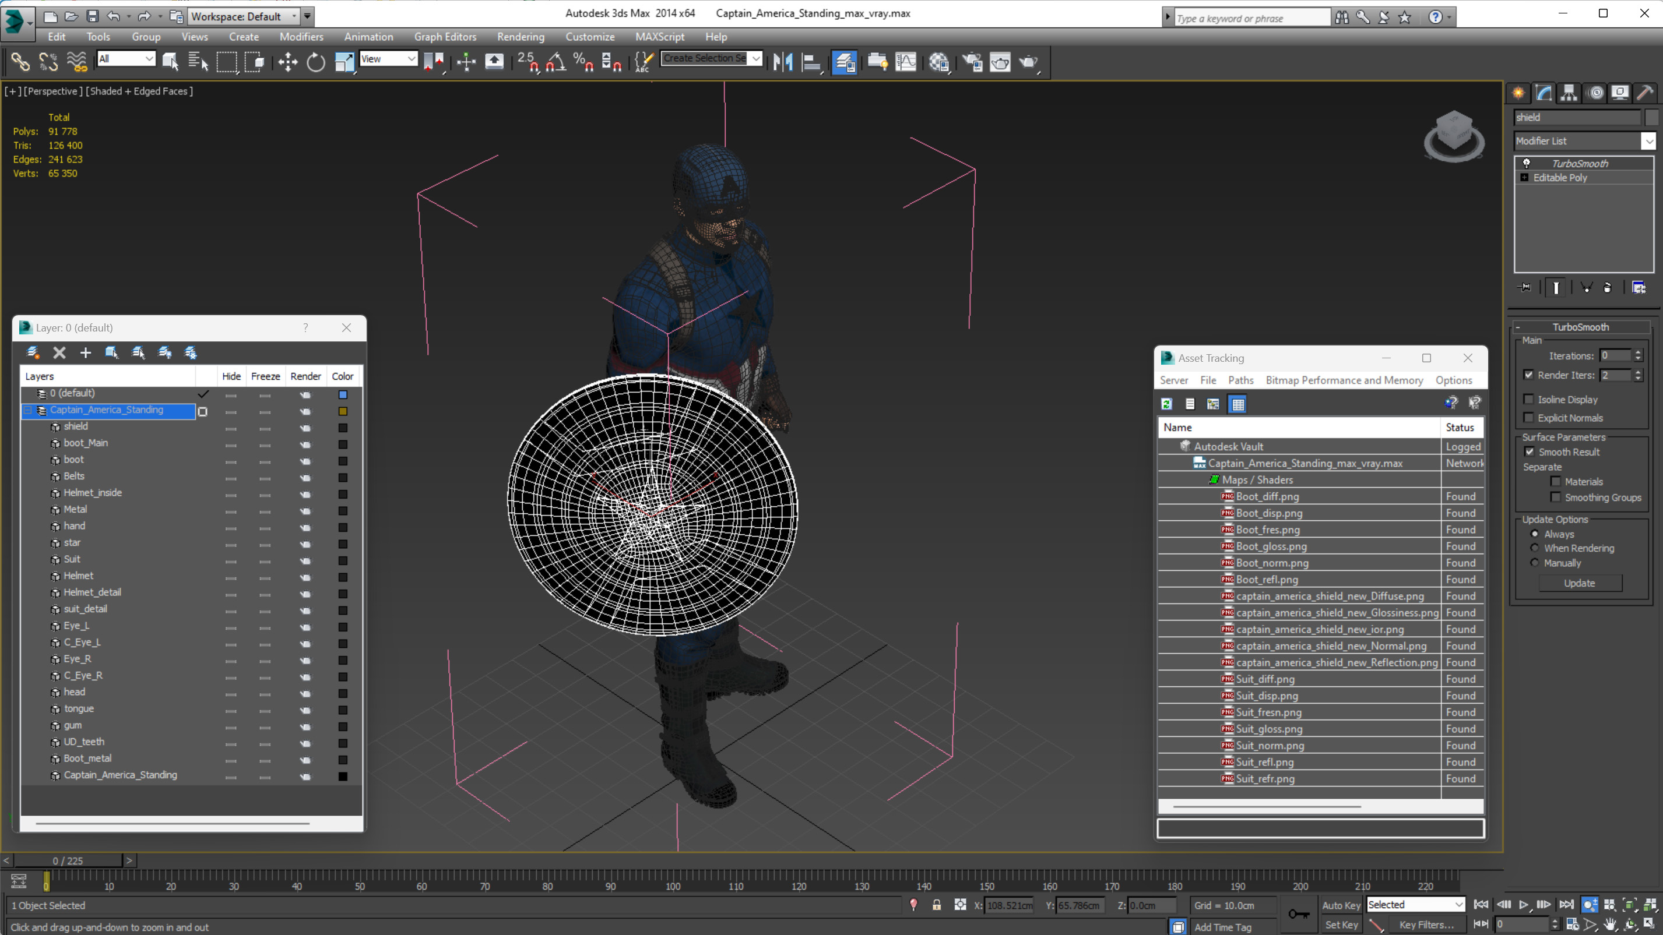Activate the Select and Scale tool

(x=344, y=62)
